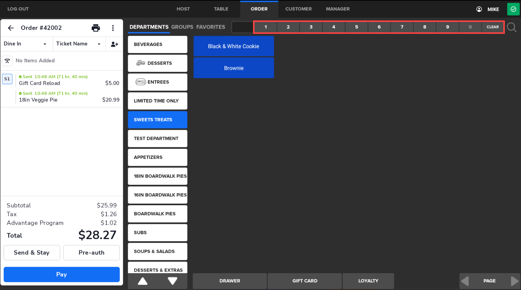This screenshot has height=290, width=521.
Task: Select the ORDER tab
Action: tap(259, 9)
